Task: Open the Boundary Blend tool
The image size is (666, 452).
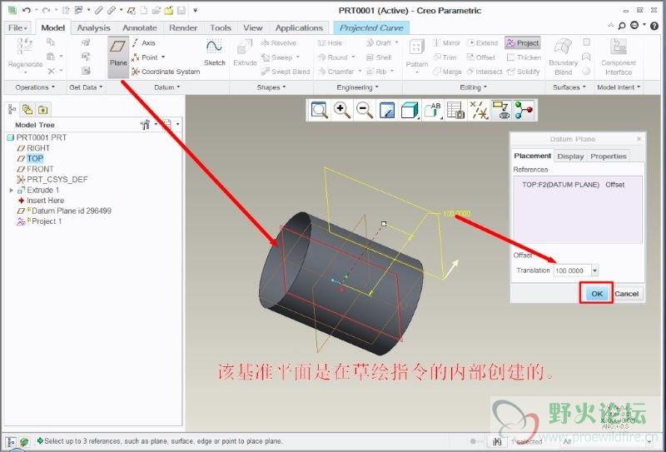Action: [x=564, y=57]
